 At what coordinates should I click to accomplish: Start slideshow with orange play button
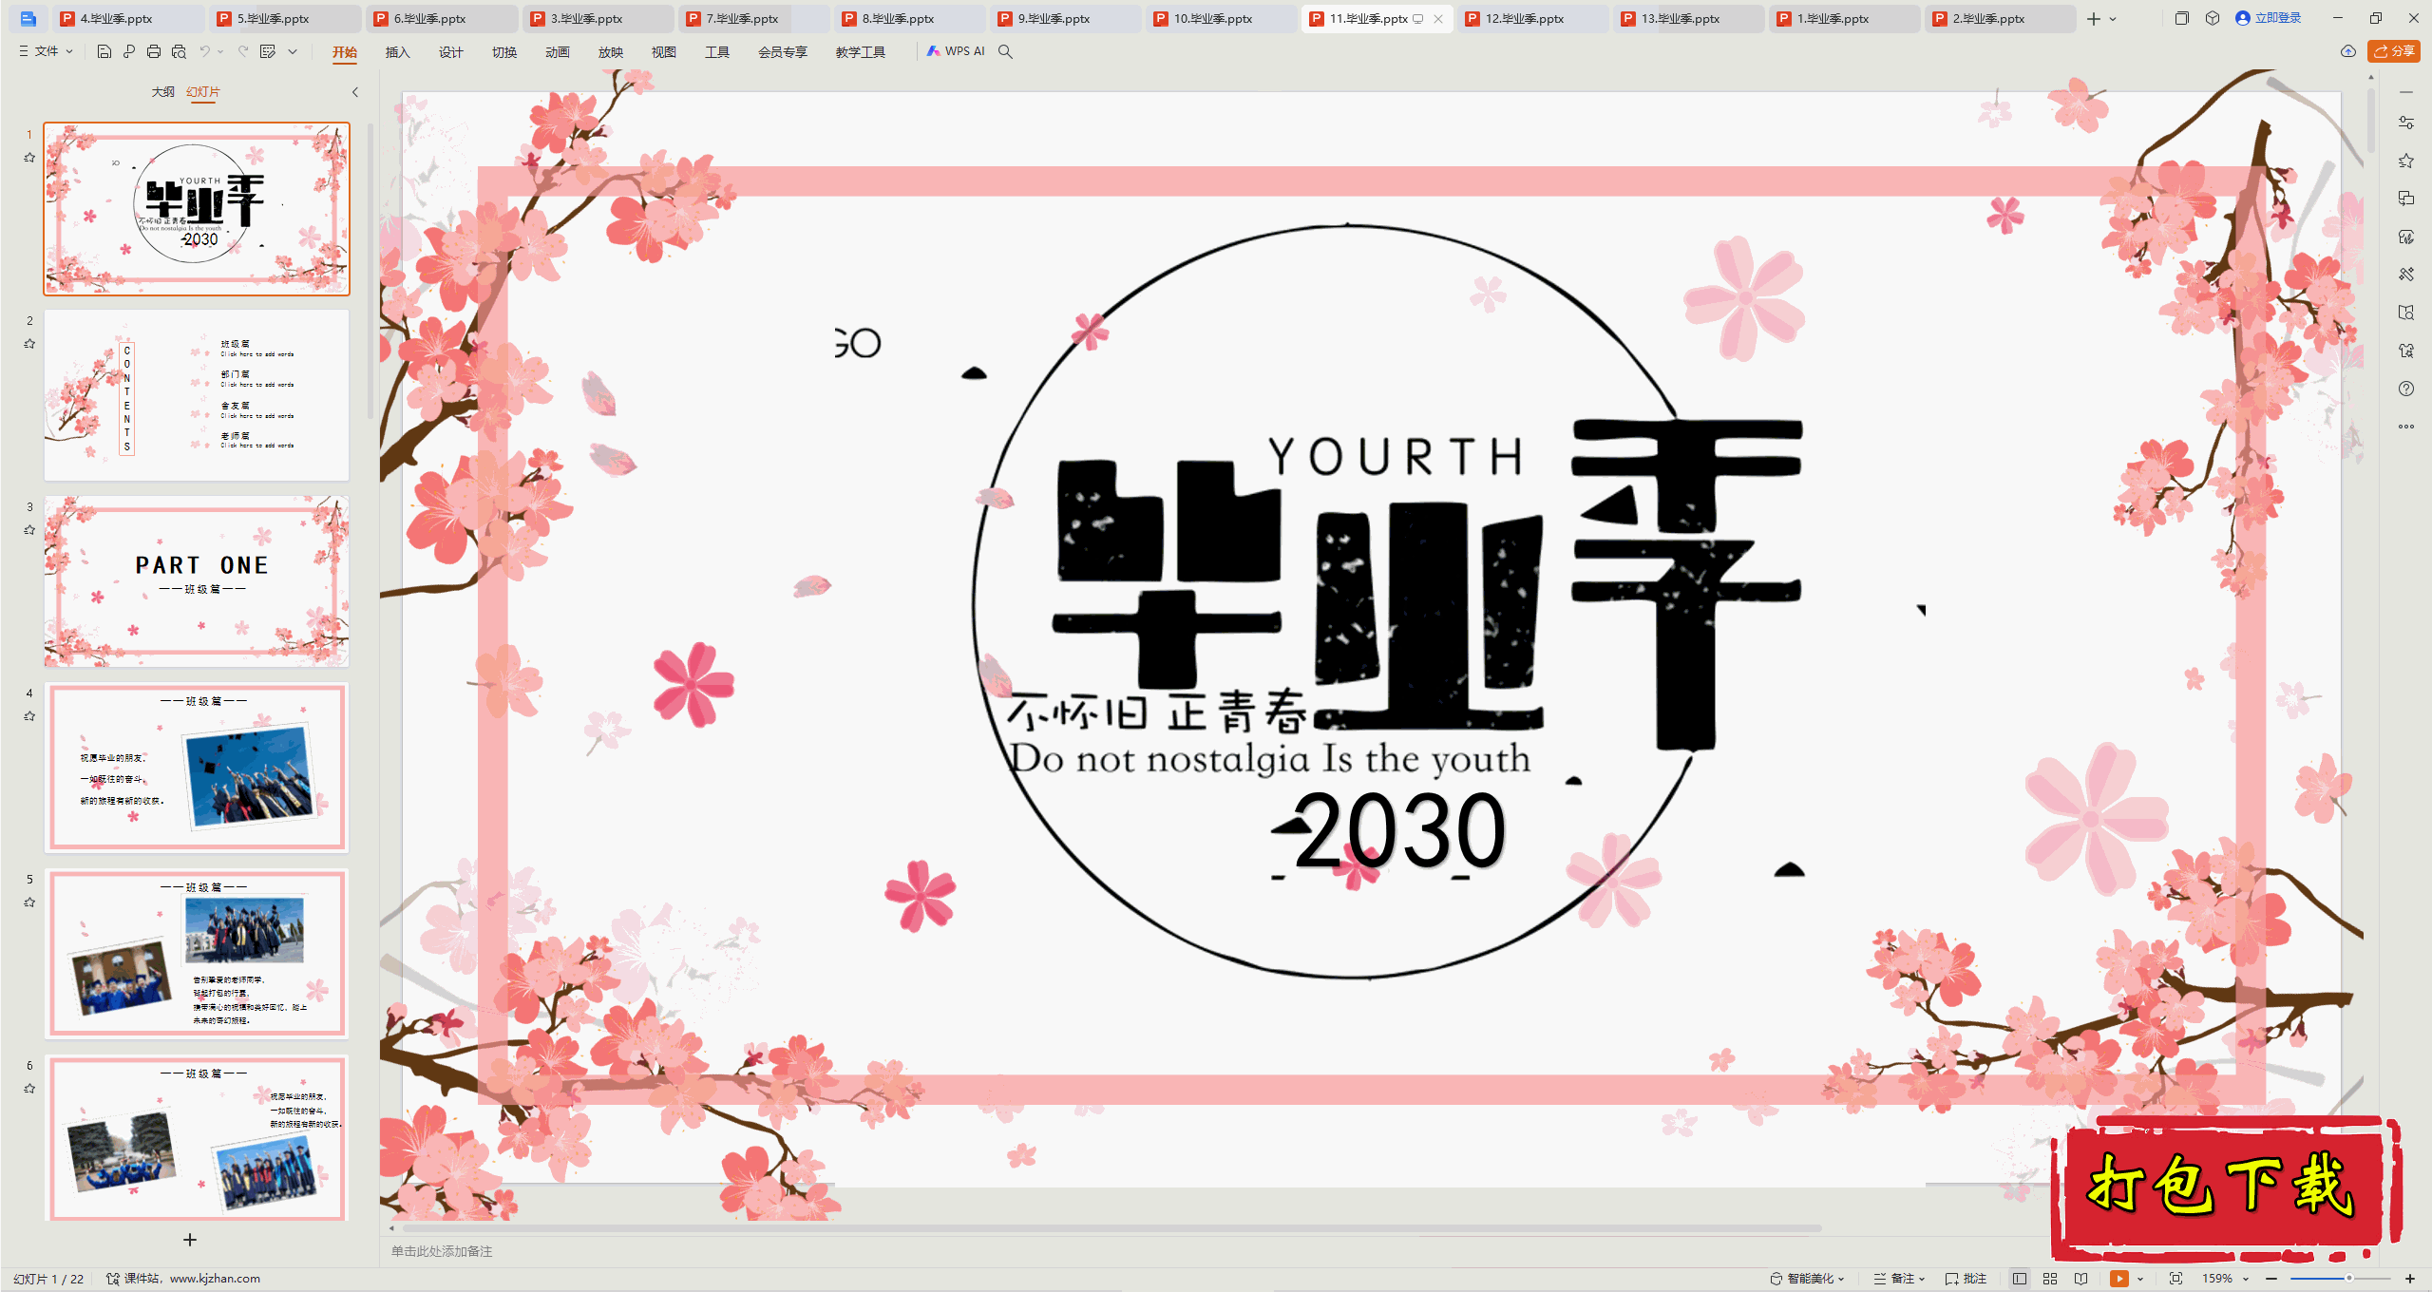[2119, 1279]
